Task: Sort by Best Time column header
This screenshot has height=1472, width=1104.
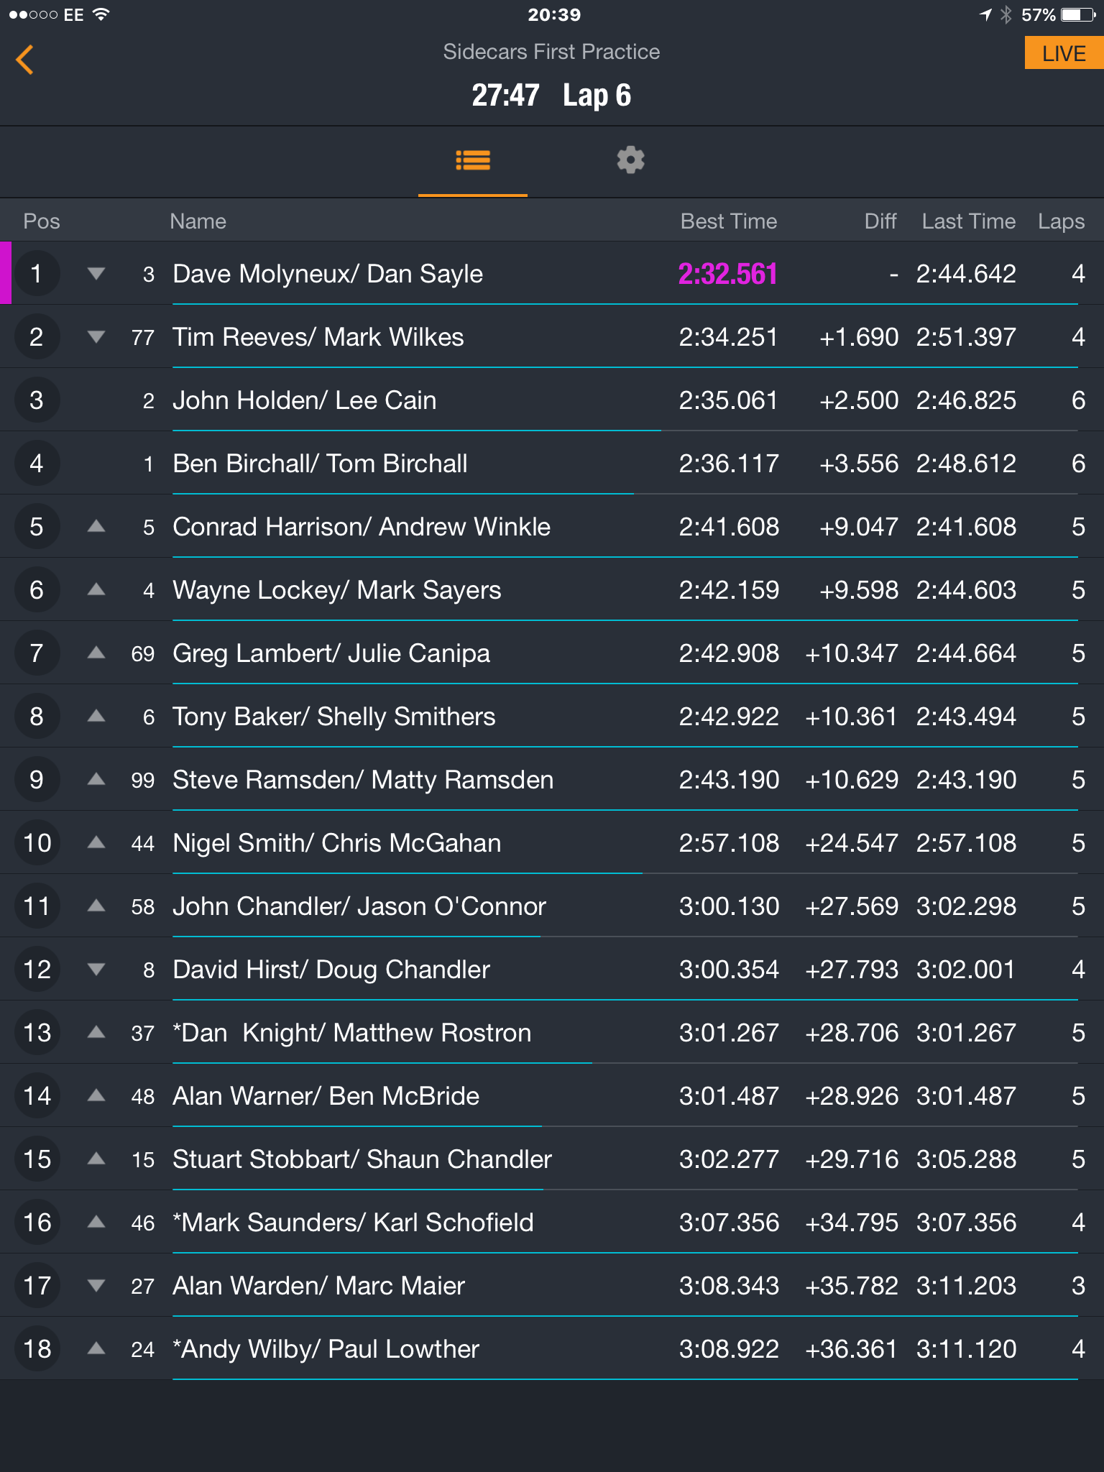Action: coord(728,221)
